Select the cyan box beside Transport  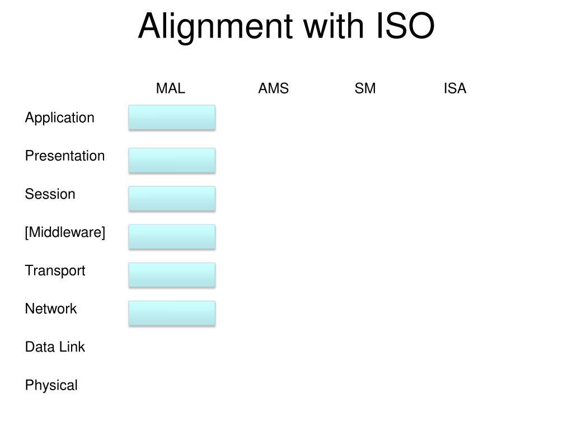point(172,275)
